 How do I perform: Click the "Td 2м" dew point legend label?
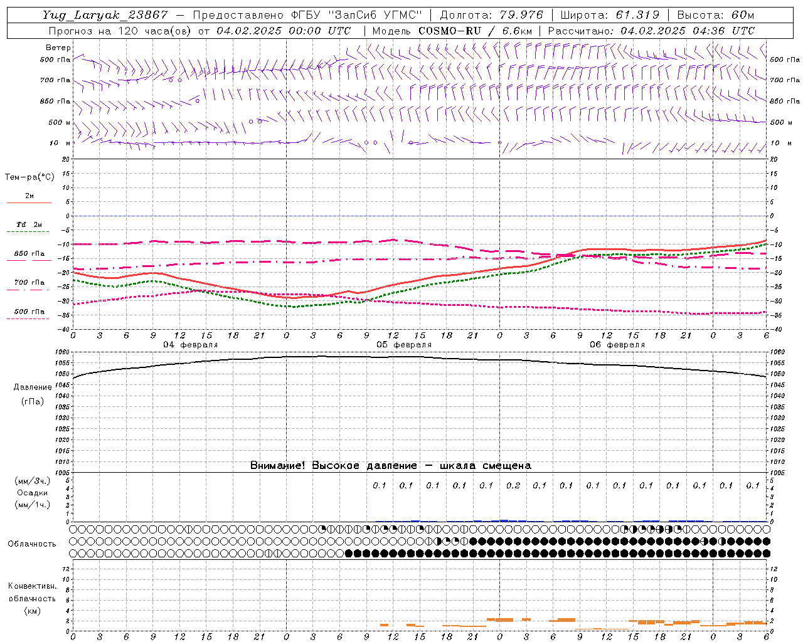click(29, 224)
